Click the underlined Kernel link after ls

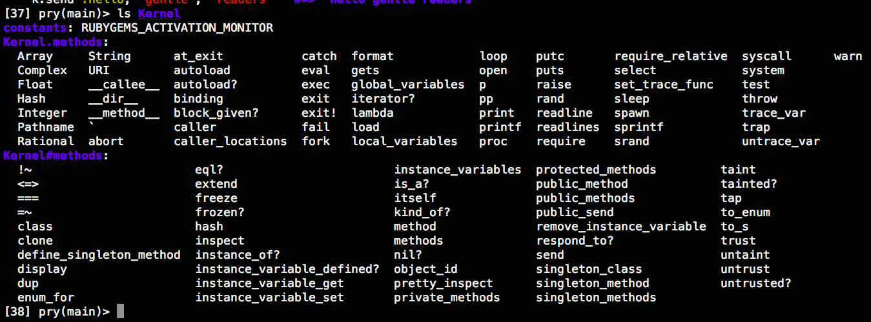click(159, 14)
